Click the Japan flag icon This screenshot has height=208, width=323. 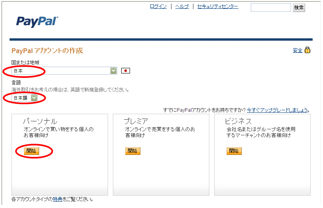click(126, 71)
